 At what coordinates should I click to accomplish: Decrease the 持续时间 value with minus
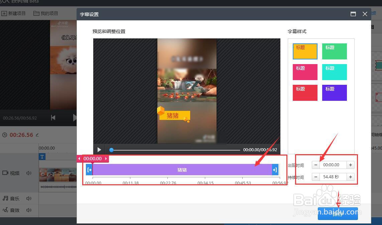tap(316, 177)
